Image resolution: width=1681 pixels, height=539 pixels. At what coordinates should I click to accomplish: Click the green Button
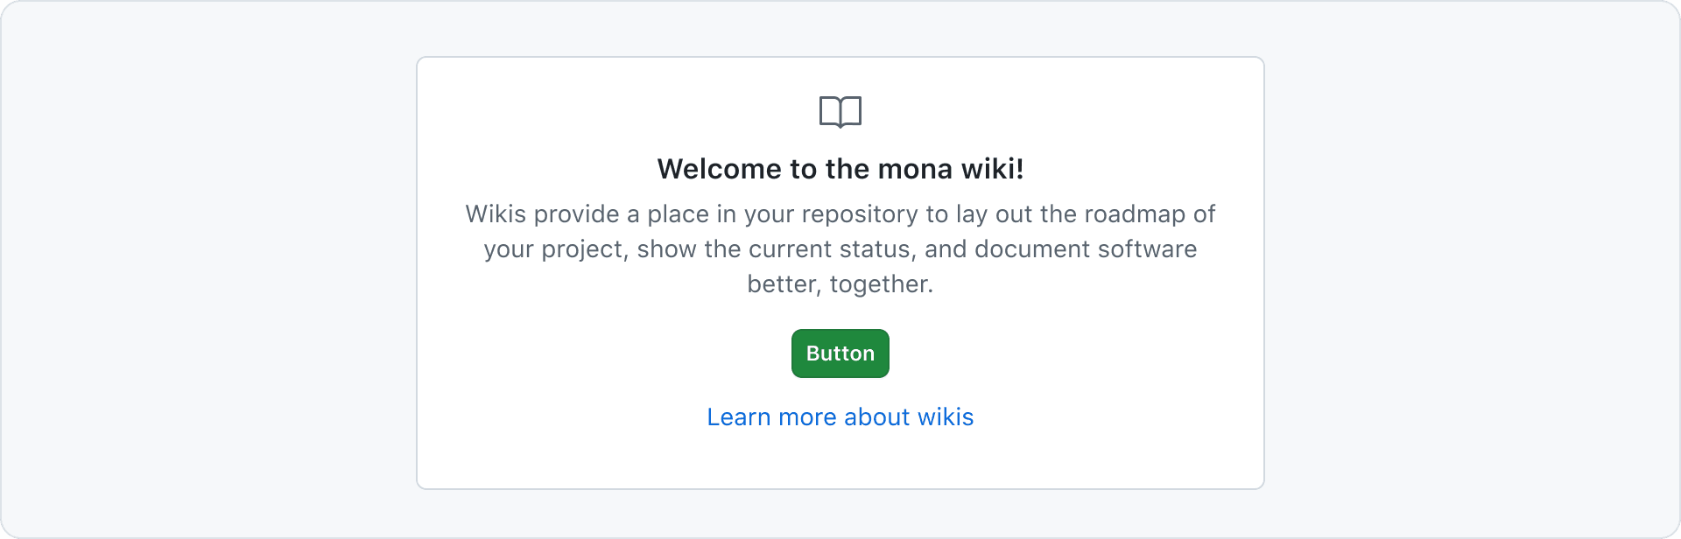tap(840, 353)
